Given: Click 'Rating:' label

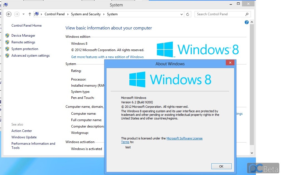Looking at the screenshot, I should (76, 71).
